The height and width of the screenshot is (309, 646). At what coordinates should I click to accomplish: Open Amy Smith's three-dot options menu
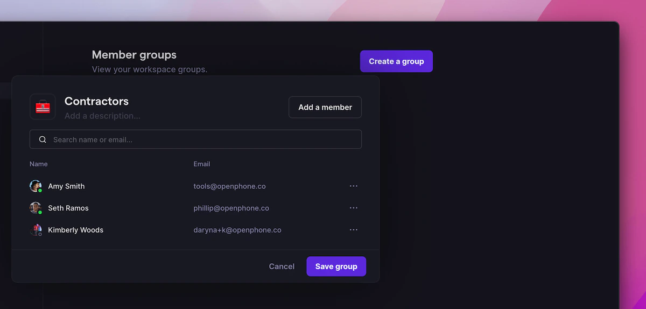click(x=354, y=186)
